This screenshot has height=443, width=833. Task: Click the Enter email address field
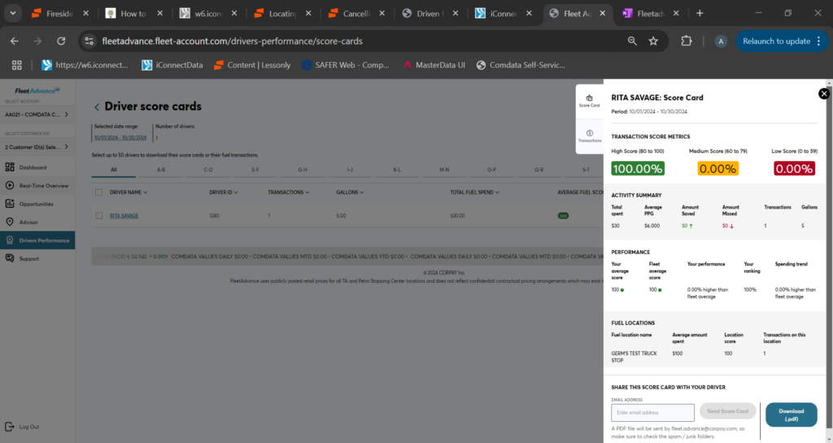652,413
